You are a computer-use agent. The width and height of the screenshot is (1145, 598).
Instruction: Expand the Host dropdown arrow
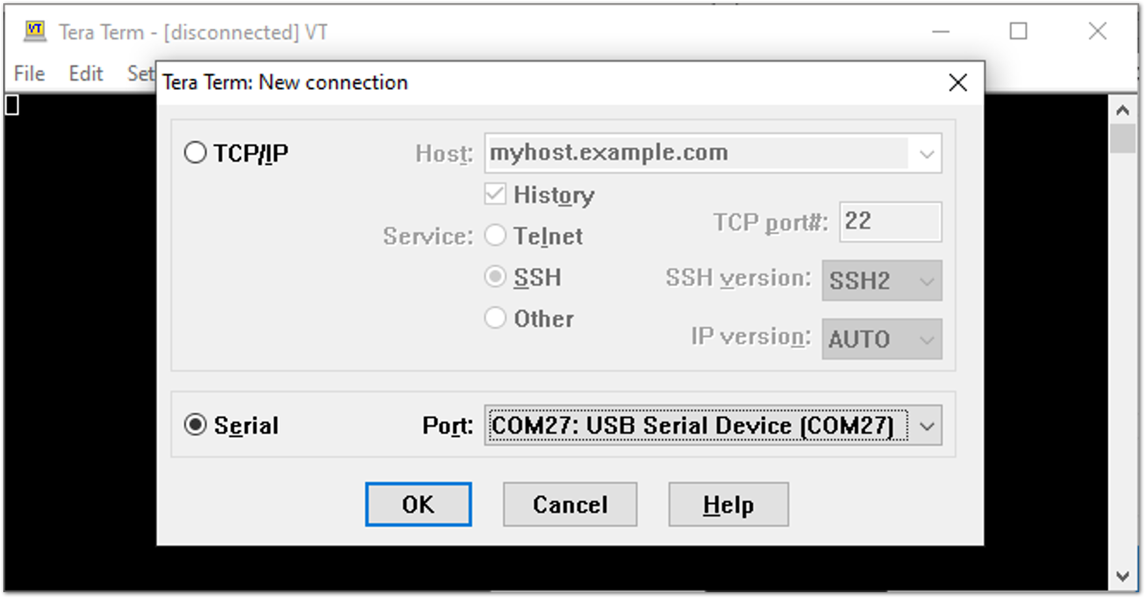[926, 154]
